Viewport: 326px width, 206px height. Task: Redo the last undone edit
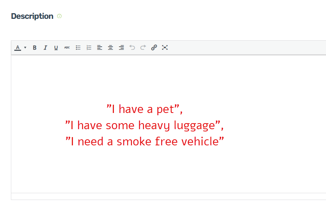pos(143,47)
